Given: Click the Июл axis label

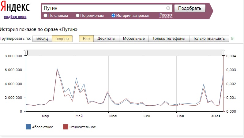Looking at the screenshot, I should tap(113, 116).
